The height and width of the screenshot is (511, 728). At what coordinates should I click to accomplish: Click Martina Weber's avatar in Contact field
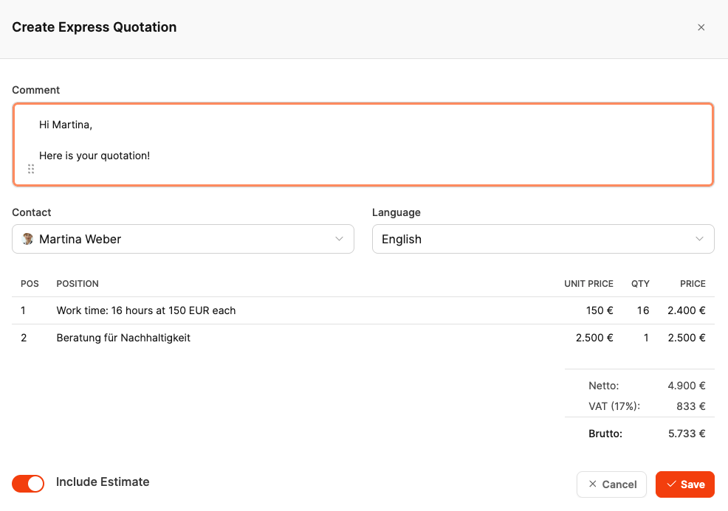pos(28,239)
